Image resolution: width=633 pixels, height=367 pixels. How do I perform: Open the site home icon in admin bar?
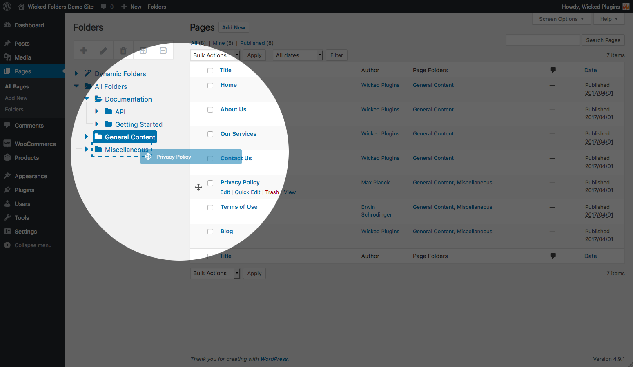tap(21, 7)
